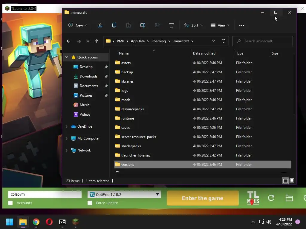
Task: Click the Rename icon in Explorer toolbar
Action: tap(143, 25)
